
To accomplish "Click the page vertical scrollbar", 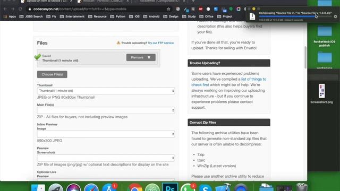I will pos(305,57).
